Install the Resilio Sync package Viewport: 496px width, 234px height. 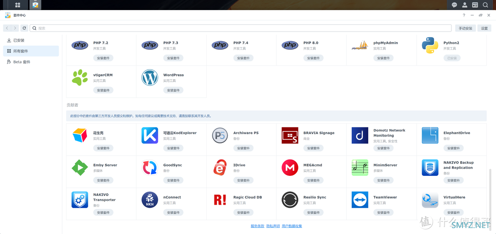click(x=314, y=212)
